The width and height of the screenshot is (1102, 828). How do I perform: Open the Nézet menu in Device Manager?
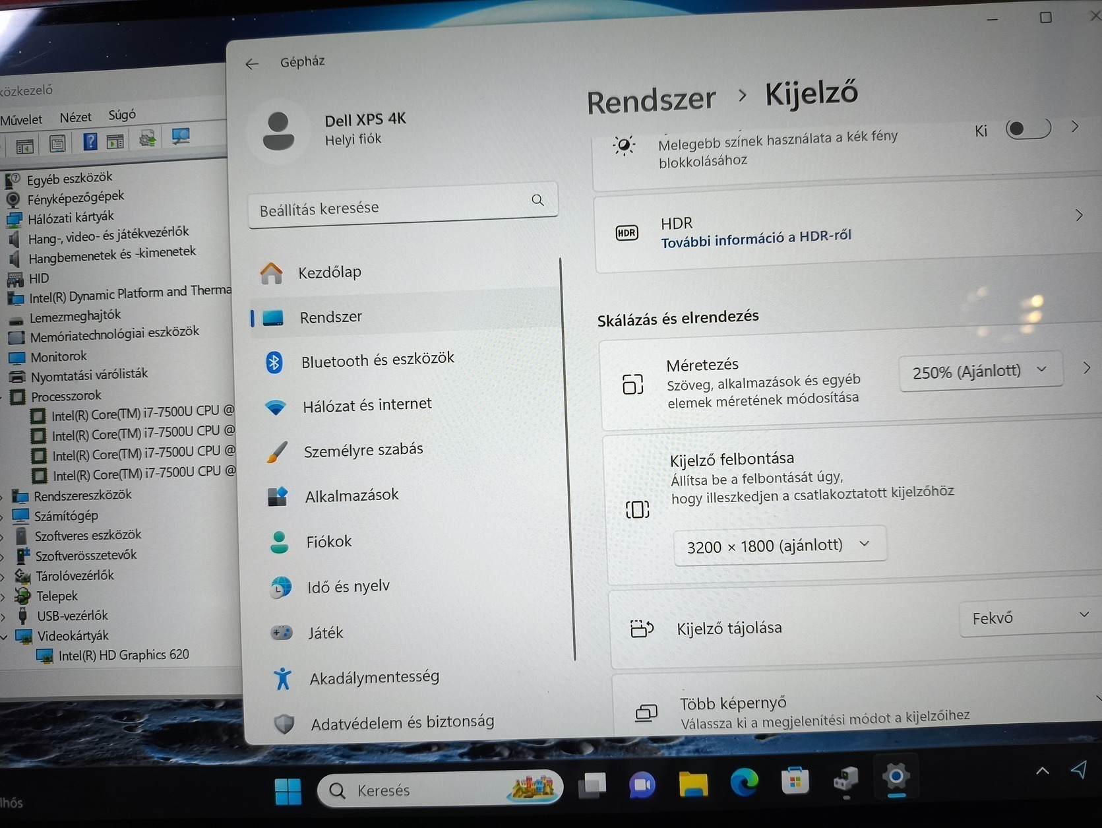(x=75, y=117)
